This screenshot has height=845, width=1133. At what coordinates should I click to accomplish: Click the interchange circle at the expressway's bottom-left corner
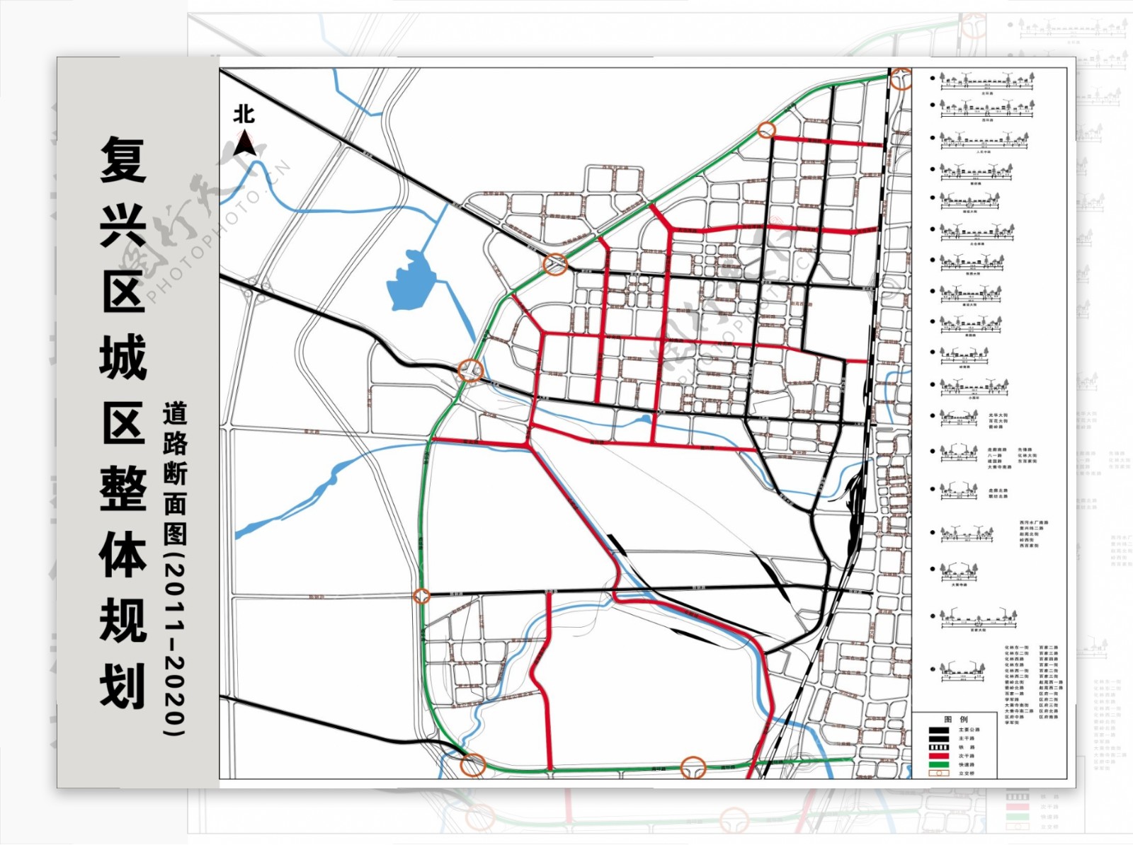[473, 764]
